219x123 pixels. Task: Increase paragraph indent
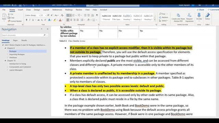tap(89, 15)
